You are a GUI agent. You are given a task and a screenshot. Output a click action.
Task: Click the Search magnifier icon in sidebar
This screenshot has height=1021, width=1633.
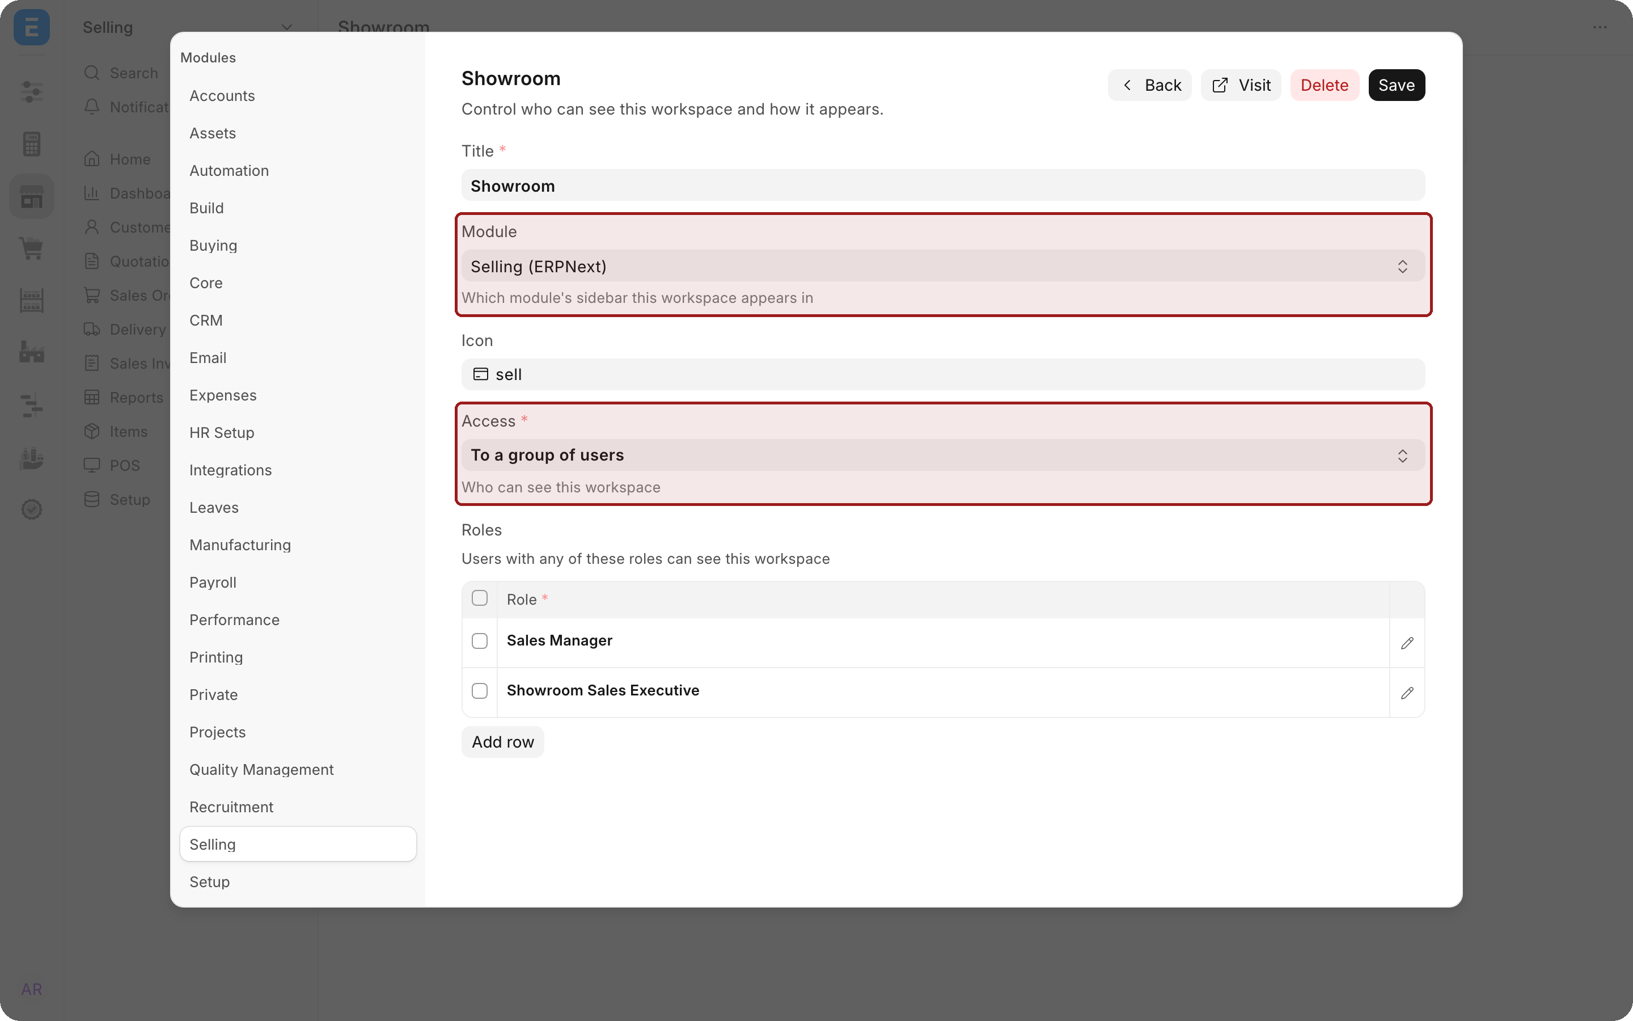[92, 73]
